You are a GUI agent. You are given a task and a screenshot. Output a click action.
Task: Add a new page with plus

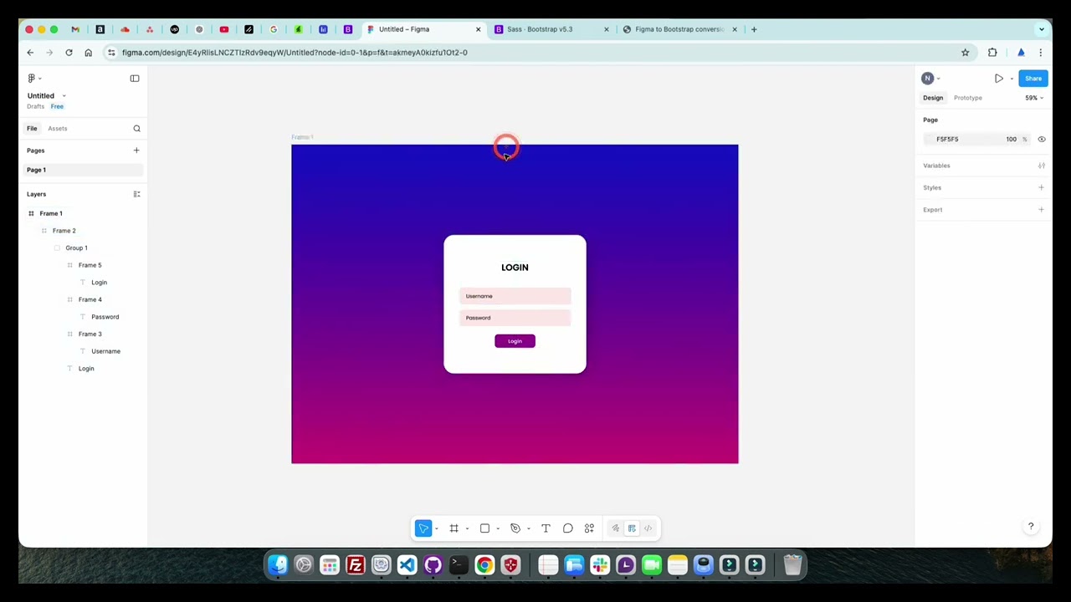click(x=136, y=150)
